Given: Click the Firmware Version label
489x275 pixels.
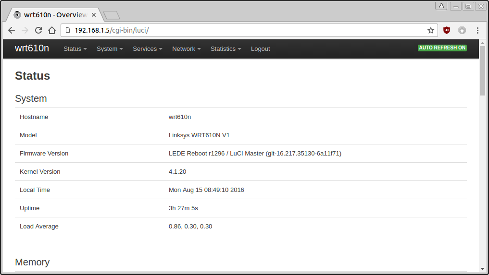Looking at the screenshot, I should coord(44,154).
